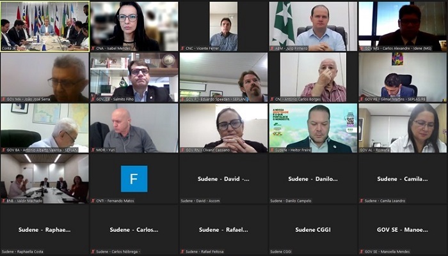The width and height of the screenshot is (448, 256).
Task: Click the muted mic icon next to CNC - Vicente Ferrer
Action: (x=182, y=49)
